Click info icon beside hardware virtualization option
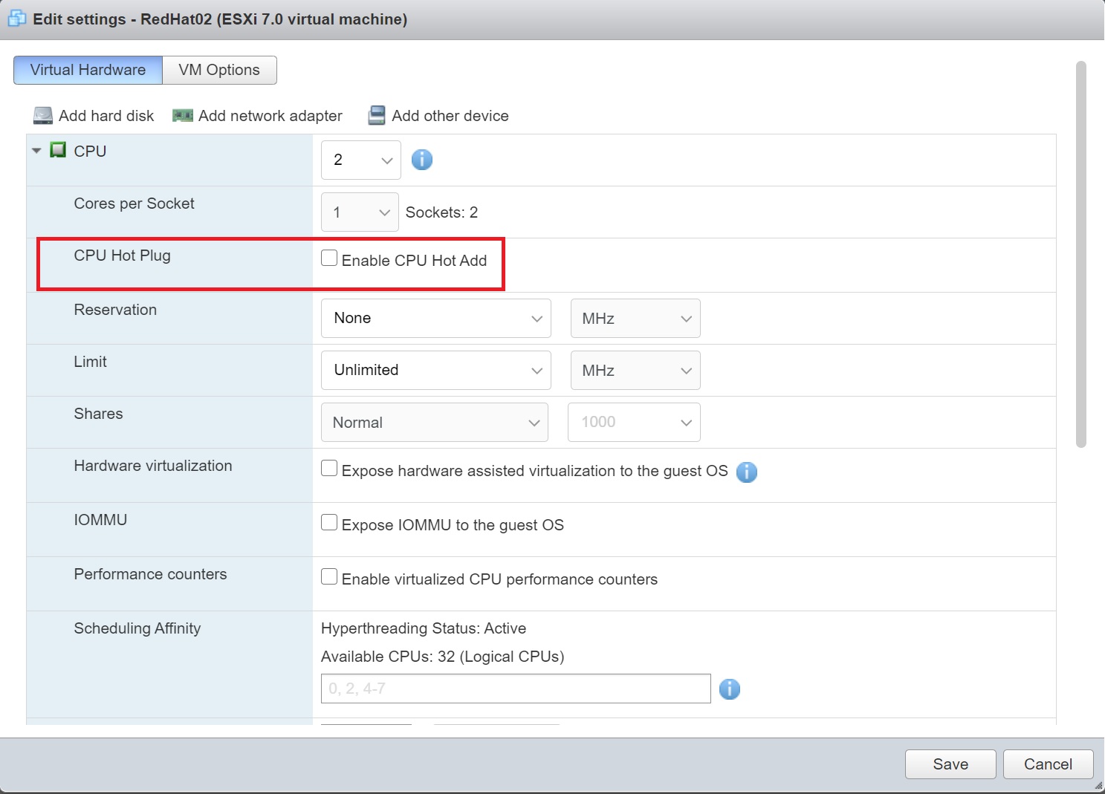This screenshot has height=794, width=1105. click(x=747, y=472)
